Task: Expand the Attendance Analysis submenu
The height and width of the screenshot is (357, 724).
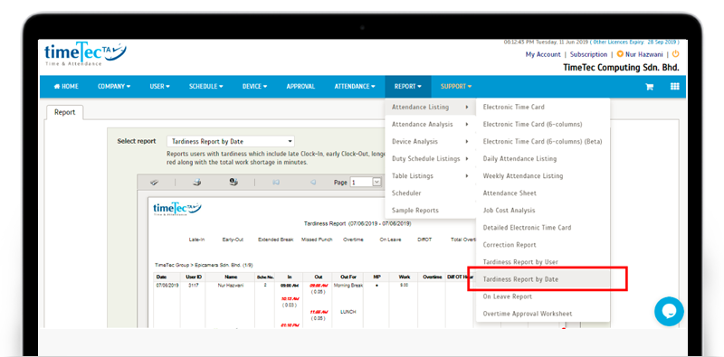Action: (x=430, y=124)
